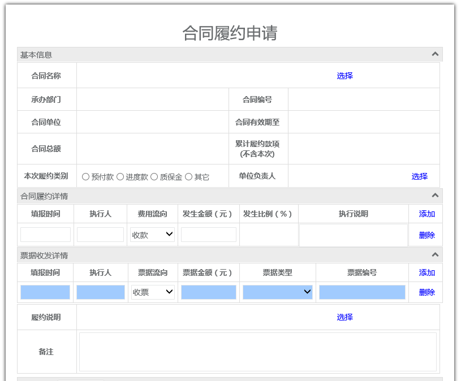The width and height of the screenshot is (461, 381).
Task: Open the 费用流向 dropdown showing 收款
Action: 152,235
